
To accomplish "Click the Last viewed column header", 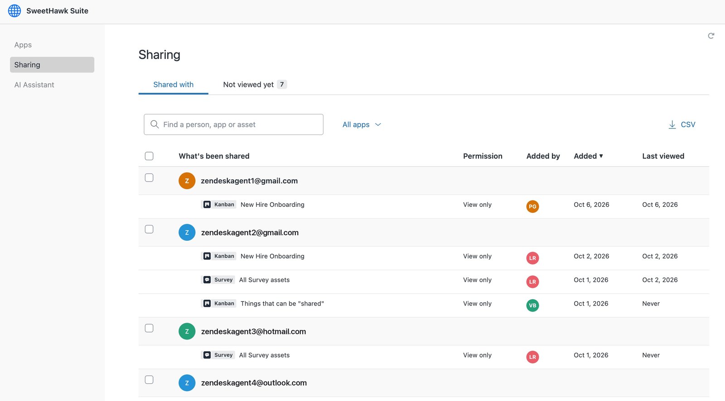I will [x=663, y=156].
